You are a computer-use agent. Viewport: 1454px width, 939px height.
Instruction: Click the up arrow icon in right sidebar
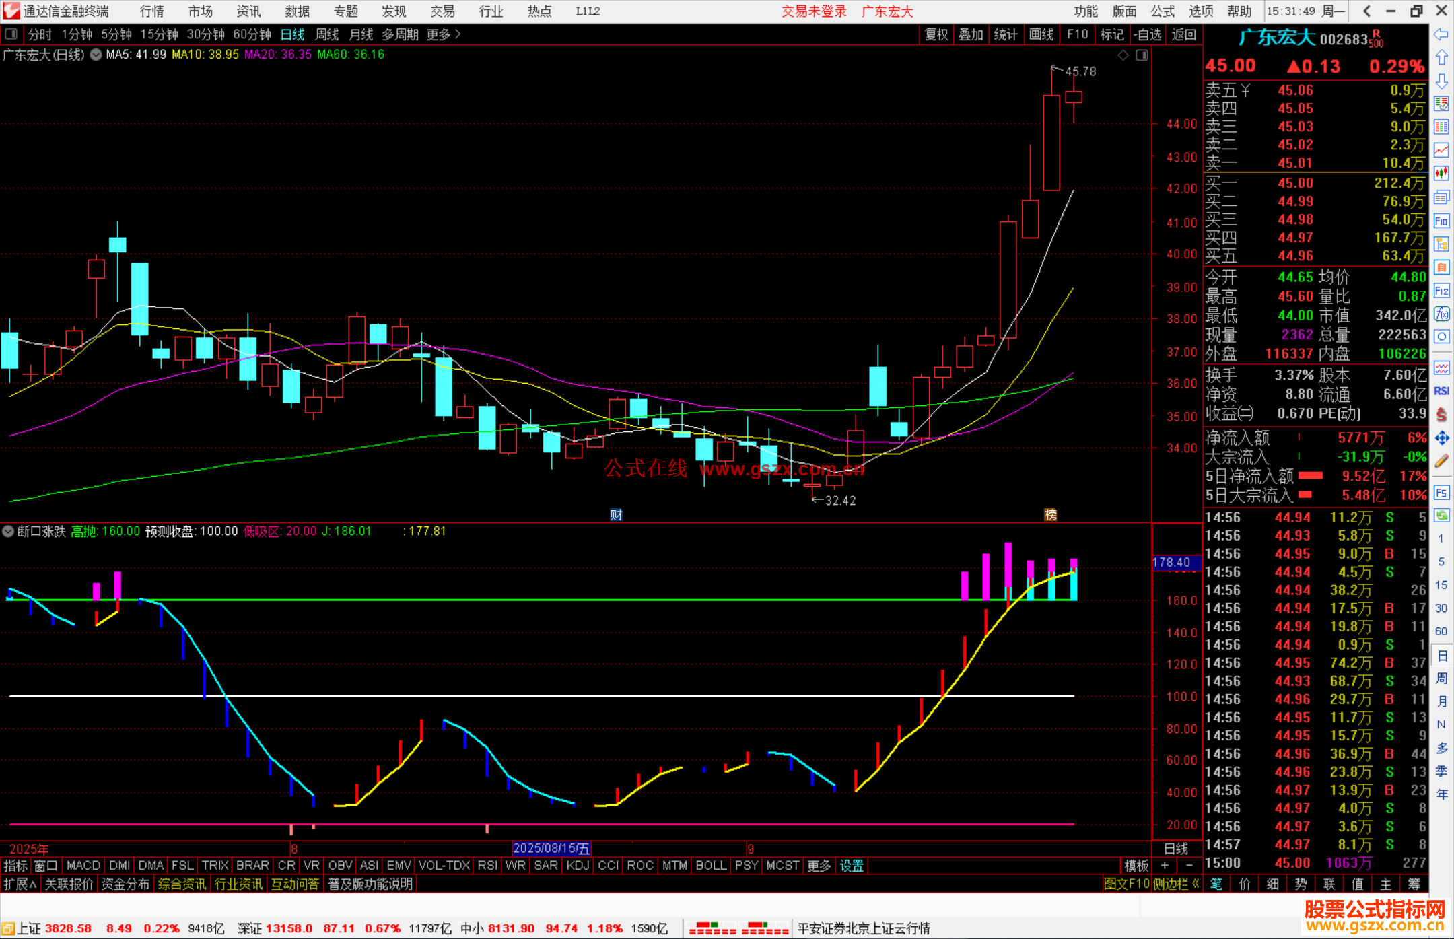(x=1441, y=58)
